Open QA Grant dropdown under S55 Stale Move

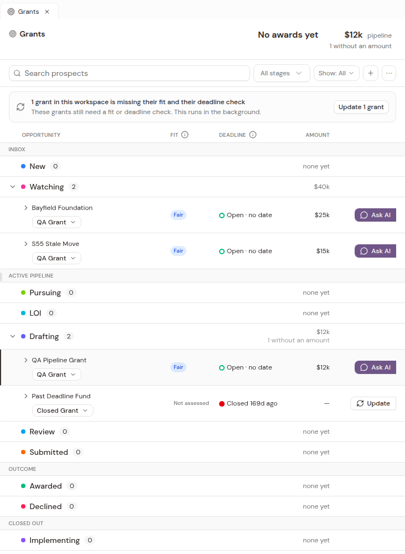click(x=56, y=258)
